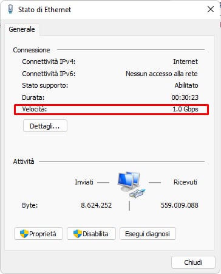Open Proprietà of the Ethernet connection
The height and width of the screenshot is (274, 221).
tap(38, 234)
